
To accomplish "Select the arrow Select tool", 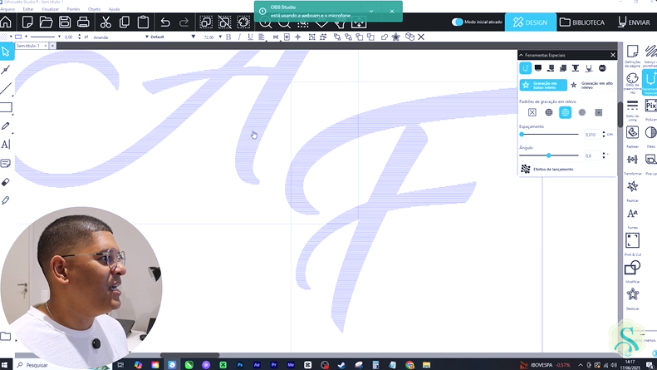I will tap(6, 52).
